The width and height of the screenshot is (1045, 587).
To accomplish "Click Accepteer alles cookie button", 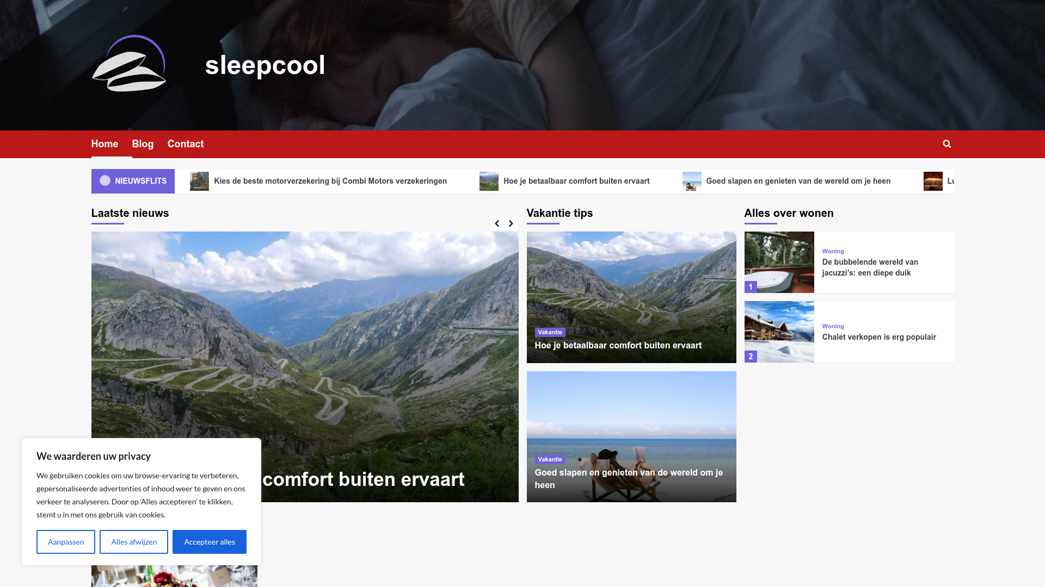I will point(210,542).
